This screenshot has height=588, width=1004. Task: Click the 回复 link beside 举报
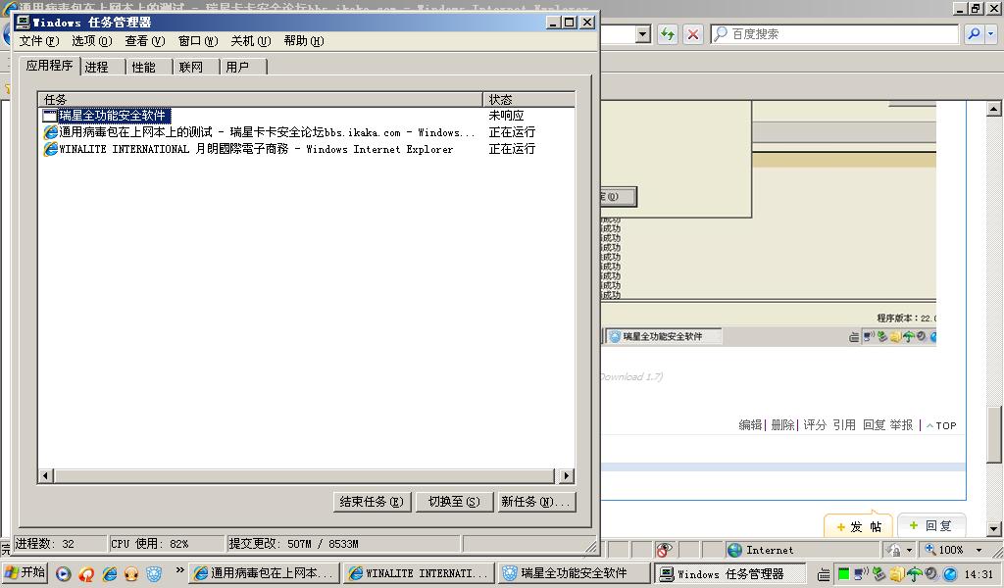point(874,425)
